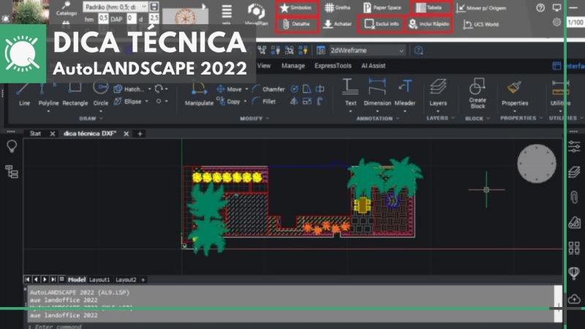The height and width of the screenshot is (329, 585).
Task: Open the 2dWireframe visual style dropdown
Action: (367, 50)
